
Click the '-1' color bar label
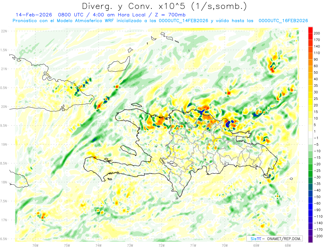point(316,138)
